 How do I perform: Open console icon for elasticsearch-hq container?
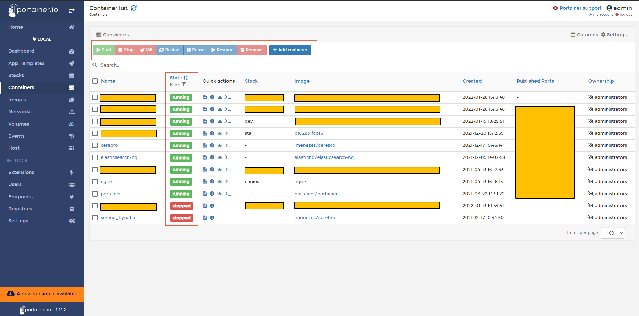click(228, 157)
